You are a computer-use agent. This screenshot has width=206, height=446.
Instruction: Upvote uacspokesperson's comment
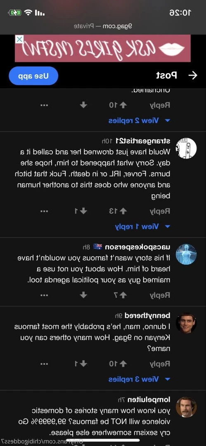coord(123,295)
